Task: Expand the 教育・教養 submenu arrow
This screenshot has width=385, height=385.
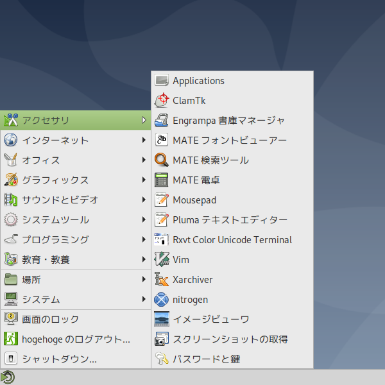Action: tap(144, 259)
